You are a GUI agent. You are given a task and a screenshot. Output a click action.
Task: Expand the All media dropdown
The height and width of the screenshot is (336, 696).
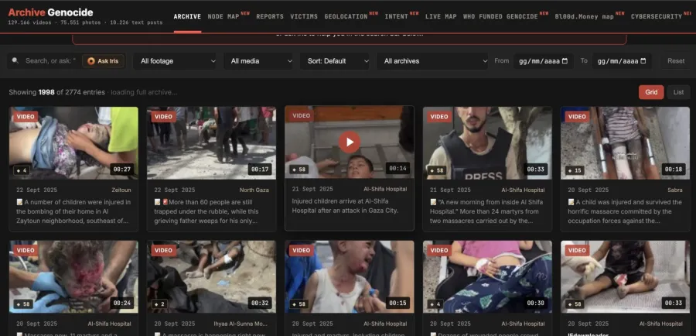(x=259, y=61)
